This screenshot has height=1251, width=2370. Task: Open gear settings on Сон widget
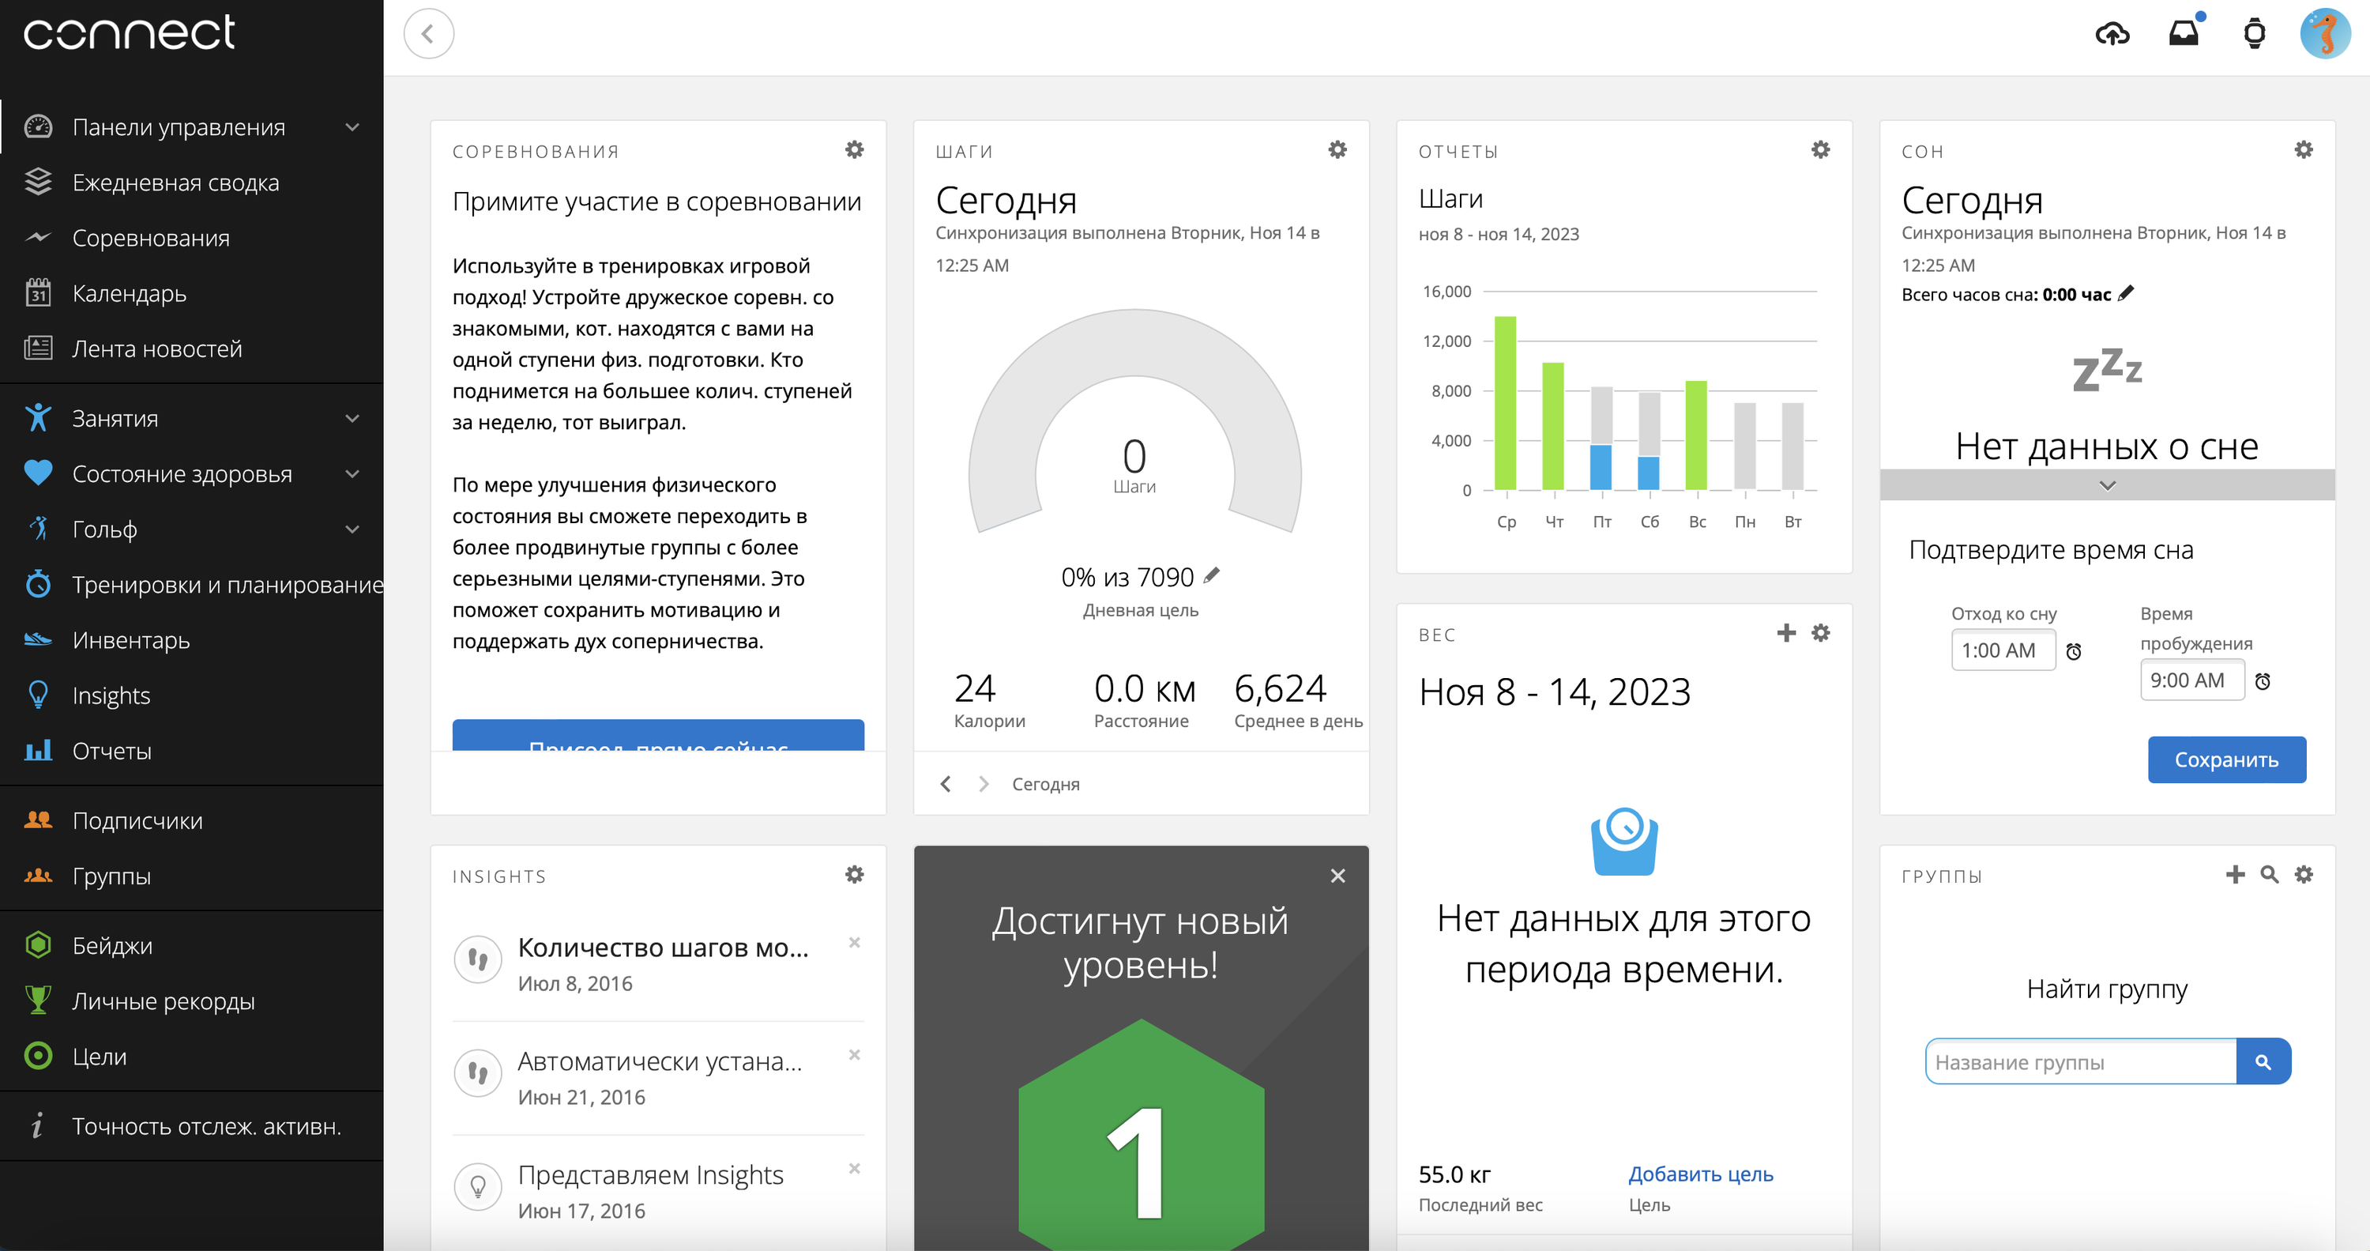pyautogui.click(x=2303, y=149)
